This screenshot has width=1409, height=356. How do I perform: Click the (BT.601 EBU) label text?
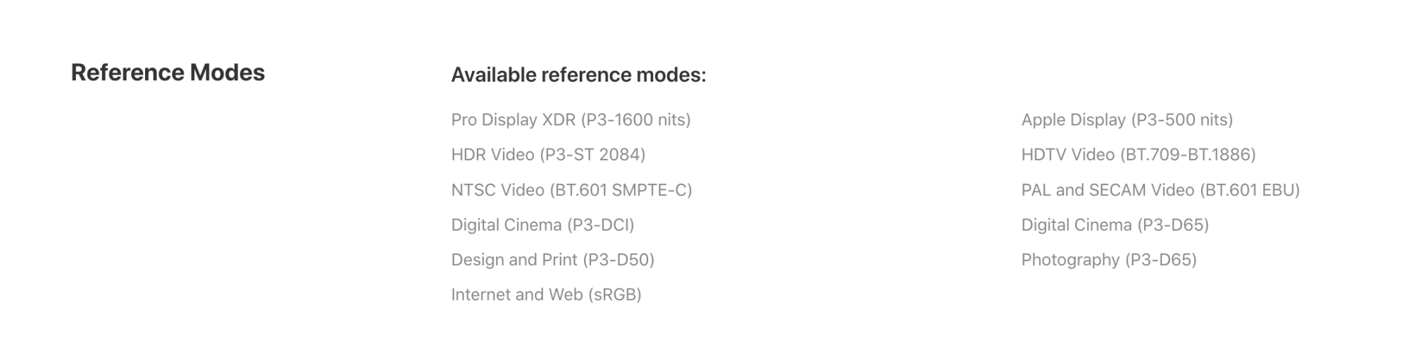(x=1249, y=190)
